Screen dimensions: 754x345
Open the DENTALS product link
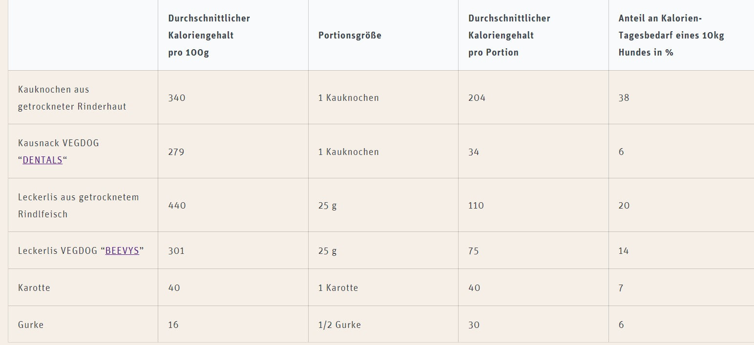tap(42, 160)
